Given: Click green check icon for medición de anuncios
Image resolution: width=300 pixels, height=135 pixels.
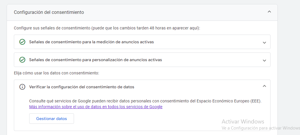Looking at the screenshot, I should click(x=22, y=42).
